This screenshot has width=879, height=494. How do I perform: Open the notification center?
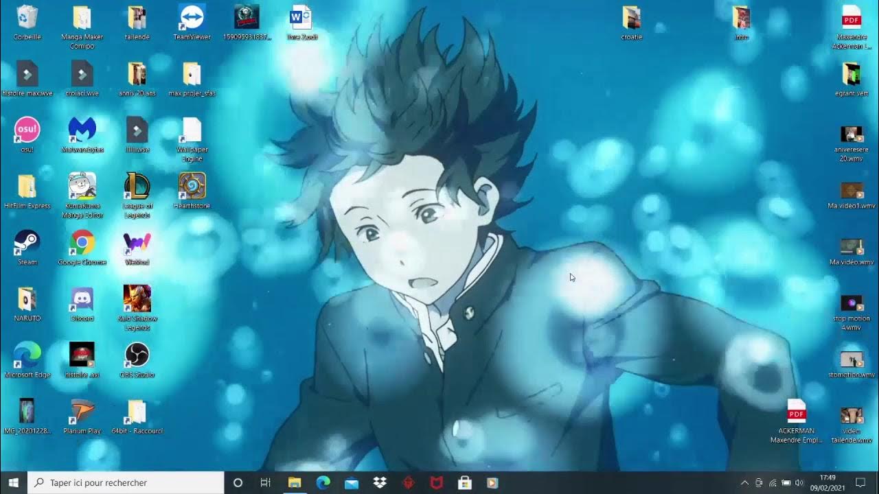860,483
